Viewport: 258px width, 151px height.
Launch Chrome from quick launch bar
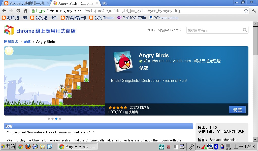pos(21,146)
